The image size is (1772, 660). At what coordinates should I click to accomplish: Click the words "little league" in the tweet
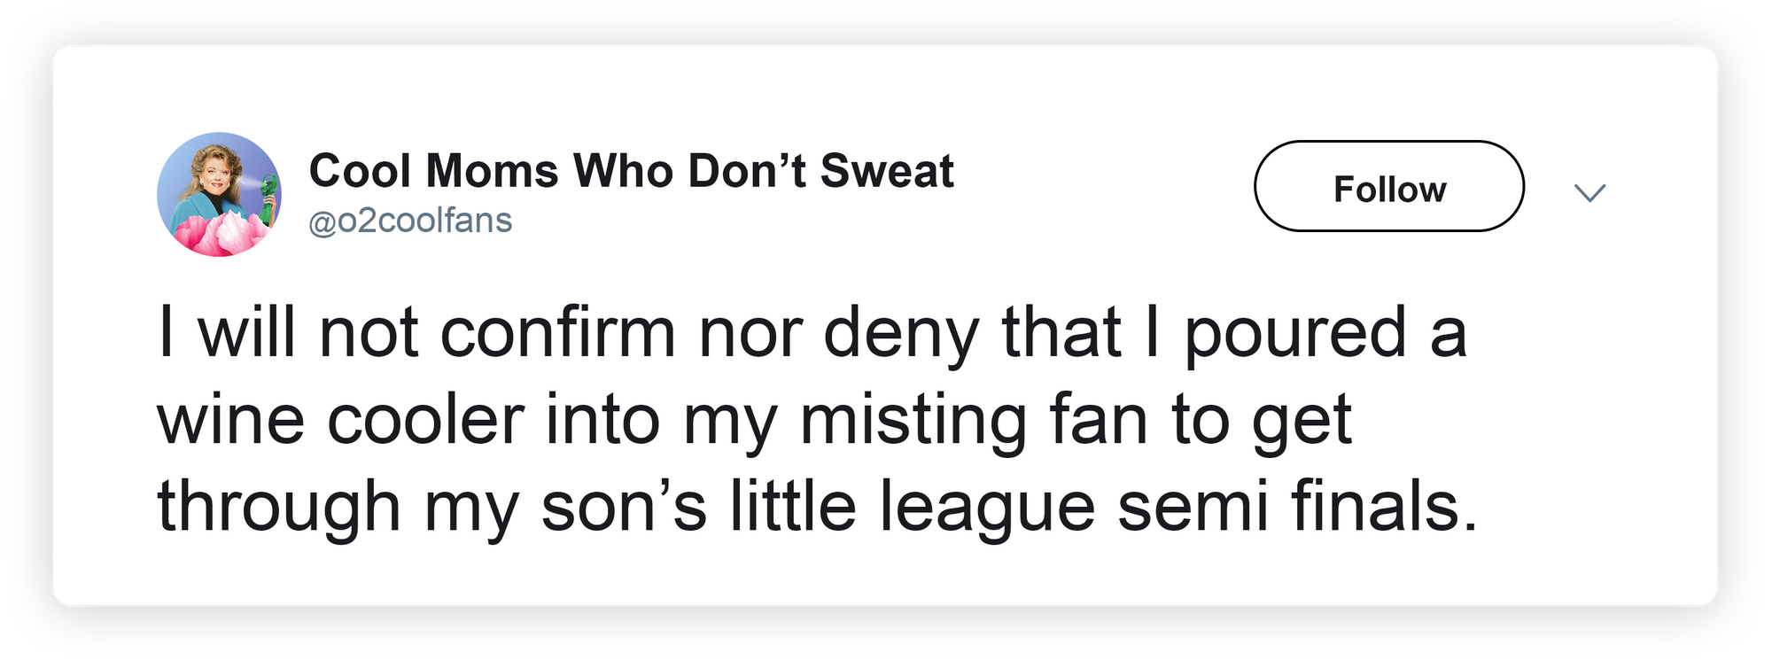point(912,507)
